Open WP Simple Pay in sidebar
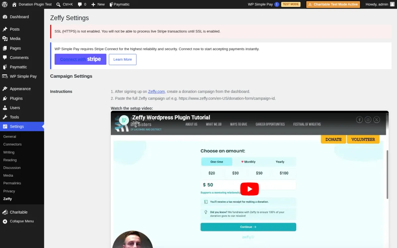Screen dimensions: 397x248 (22, 76)
